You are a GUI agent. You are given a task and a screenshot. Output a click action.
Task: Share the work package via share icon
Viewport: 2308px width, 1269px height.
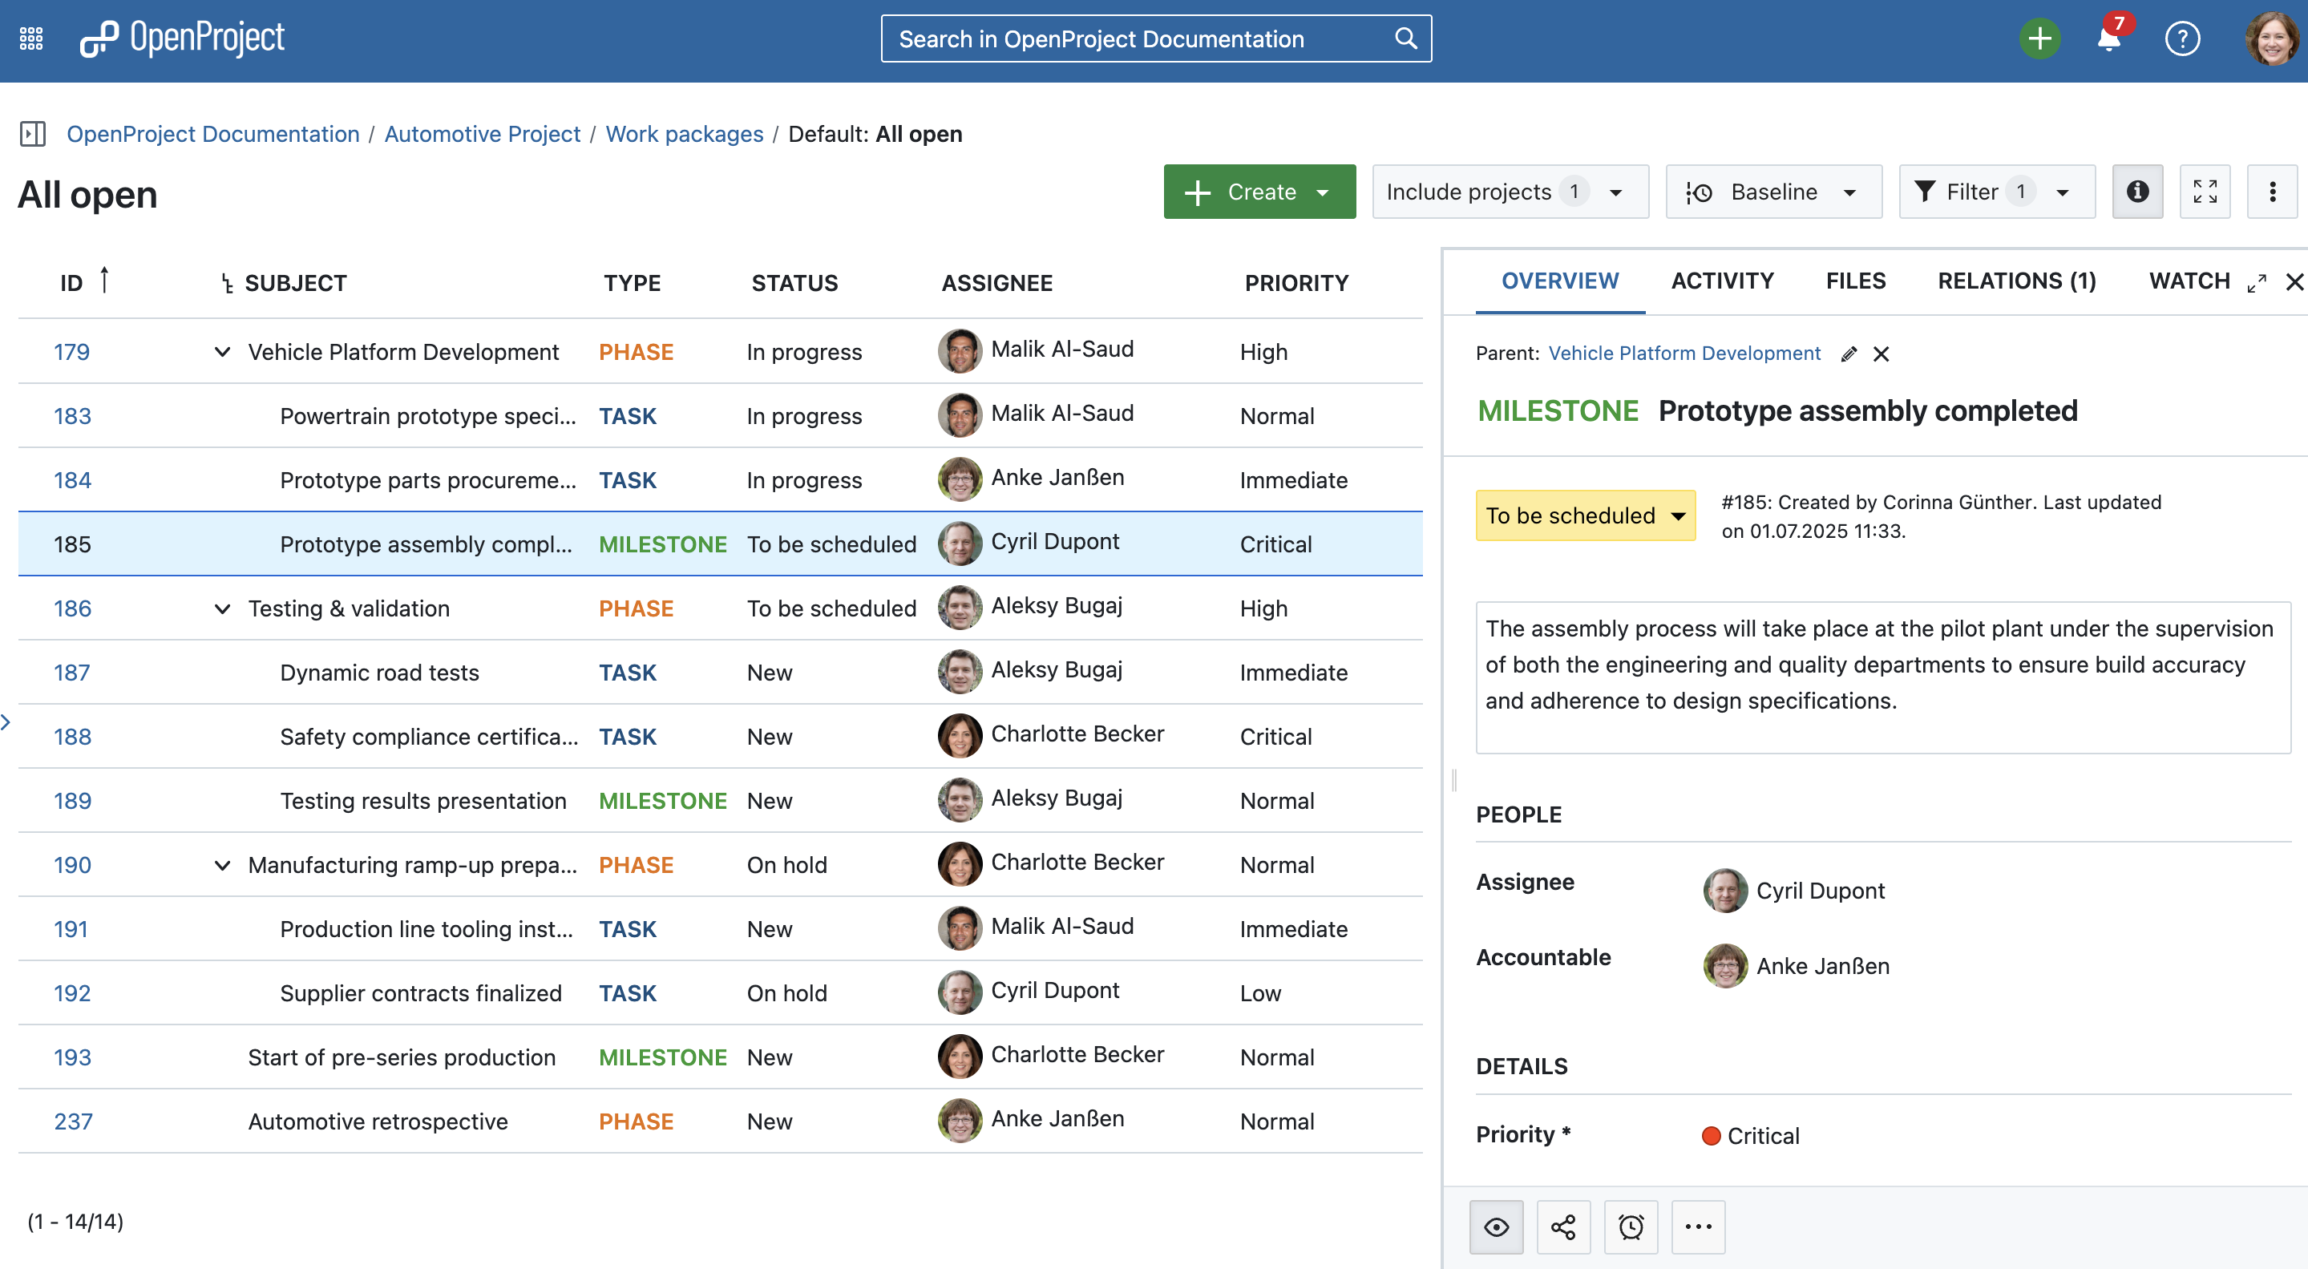1562,1226
